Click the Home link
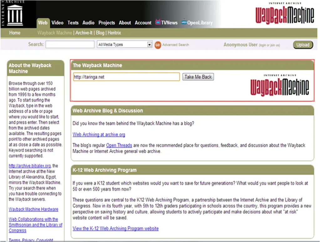320x242 pixels. [x=15, y=33]
